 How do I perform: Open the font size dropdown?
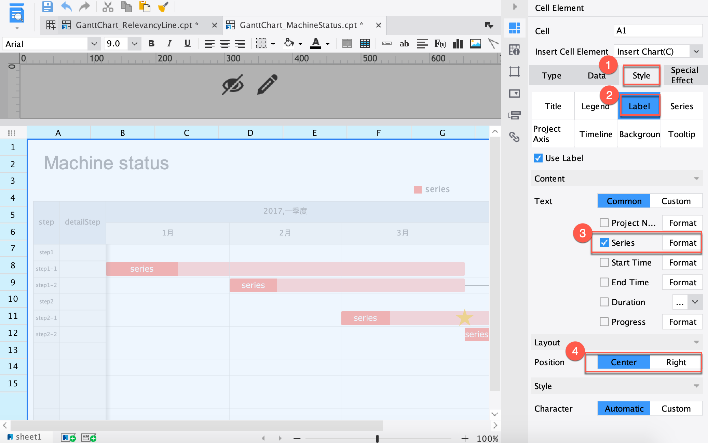pyautogui.click(x=134, y=44)
